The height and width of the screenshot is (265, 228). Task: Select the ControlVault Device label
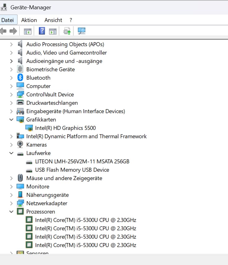coord(50,95)
